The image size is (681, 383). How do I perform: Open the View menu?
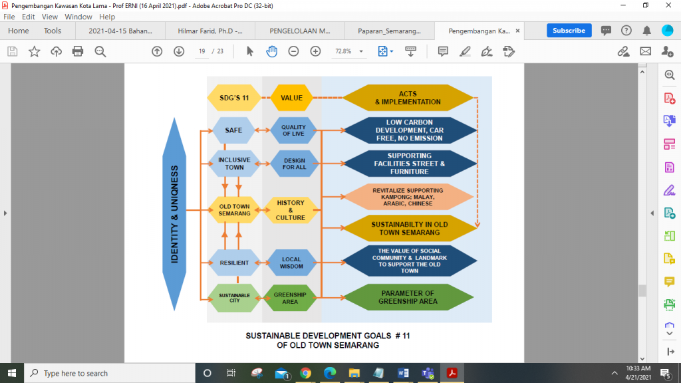coord(50,17)
